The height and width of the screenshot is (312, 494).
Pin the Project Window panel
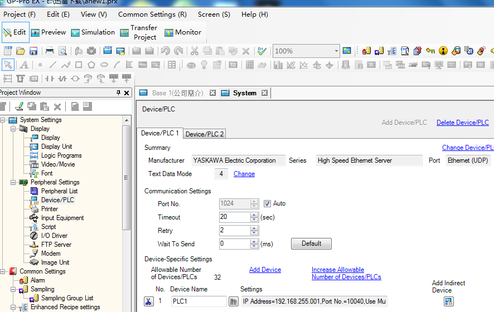(118, 93)
